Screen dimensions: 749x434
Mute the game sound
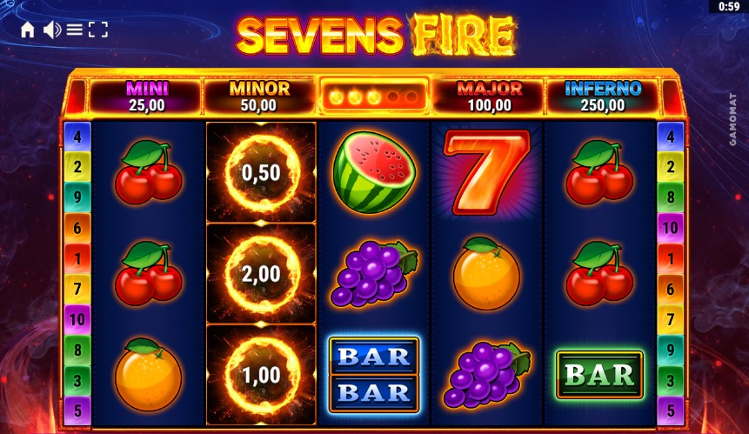(52, 30)
